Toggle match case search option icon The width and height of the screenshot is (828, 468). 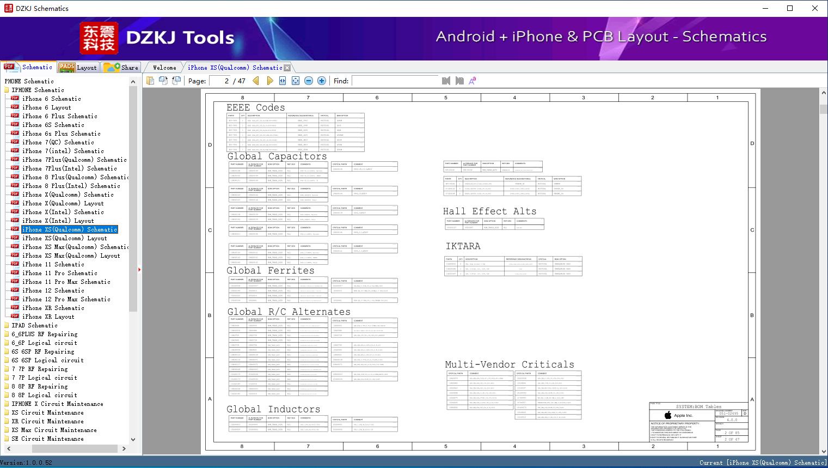point(473,81)
